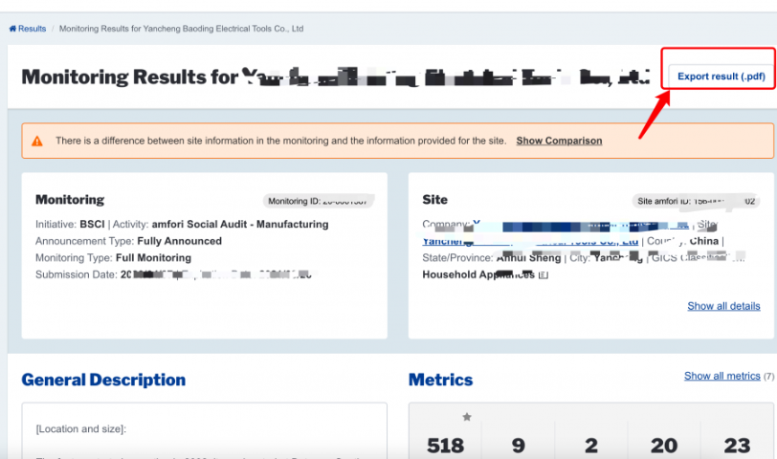Open the Results breadcrumb link
This screenshot has height=459, width=777.
pos(32,29)
